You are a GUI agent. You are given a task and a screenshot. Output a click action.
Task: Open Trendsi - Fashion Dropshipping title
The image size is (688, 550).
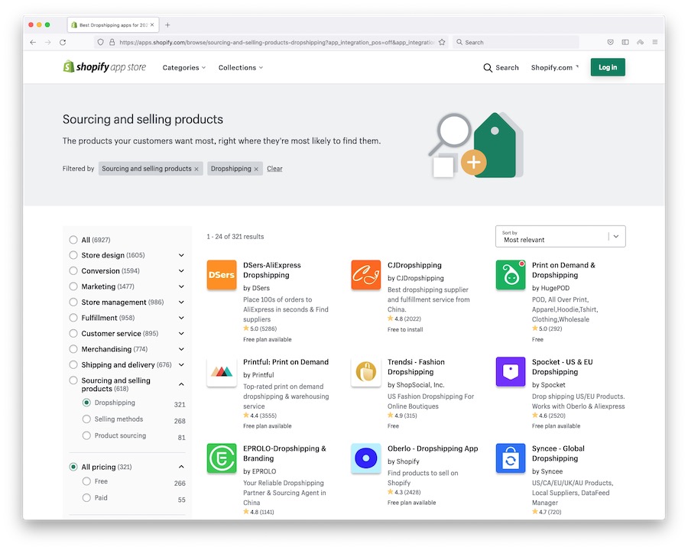(416, 367)
